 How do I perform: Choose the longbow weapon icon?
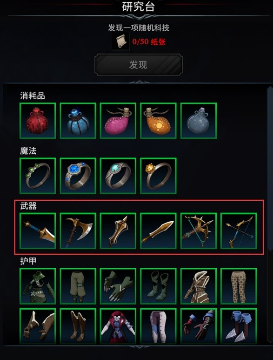[239, 231]
